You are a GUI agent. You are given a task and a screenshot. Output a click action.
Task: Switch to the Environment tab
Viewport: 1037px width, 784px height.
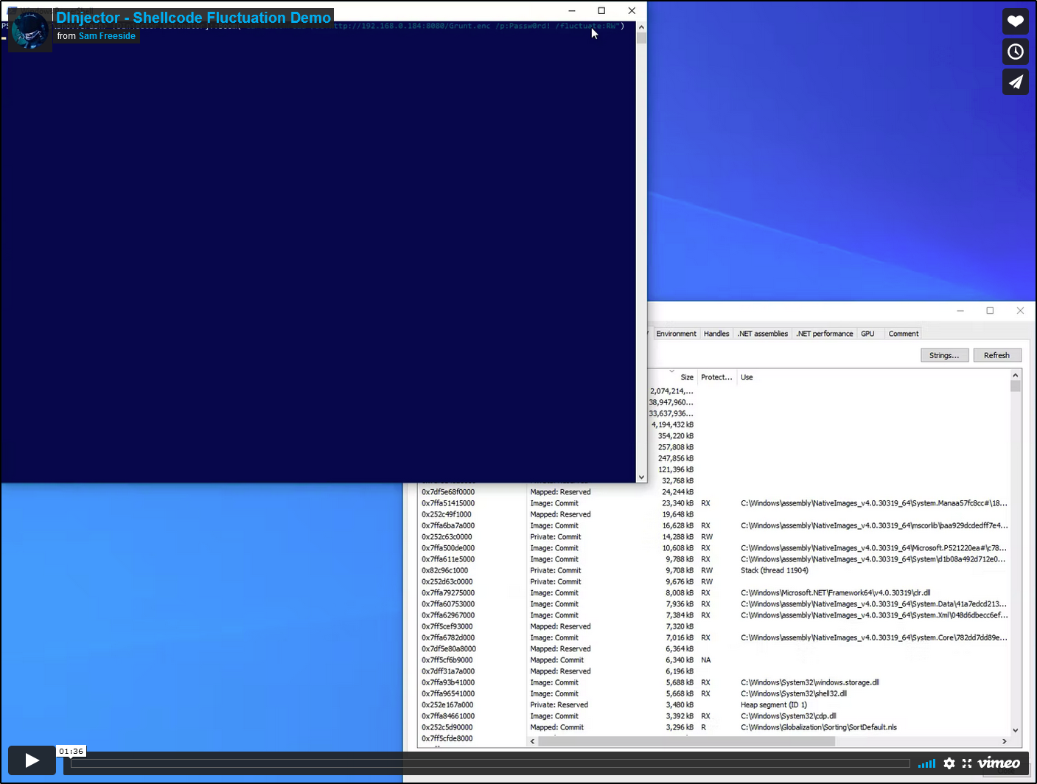pyautogui.click(x=676, y=334)
